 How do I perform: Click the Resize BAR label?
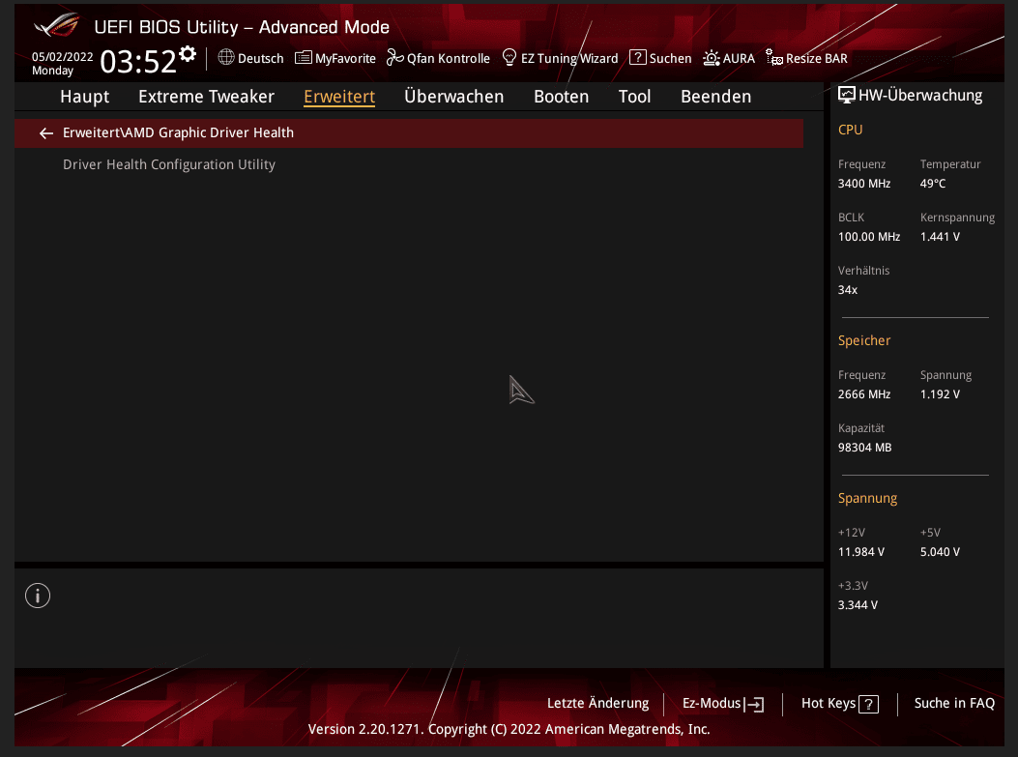click(x=817, y=58)
